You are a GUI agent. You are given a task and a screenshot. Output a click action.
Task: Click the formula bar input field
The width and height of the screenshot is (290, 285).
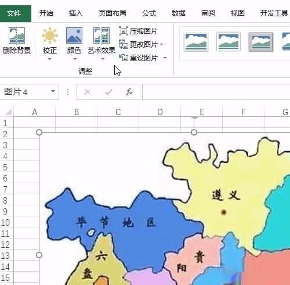point(216,92)
